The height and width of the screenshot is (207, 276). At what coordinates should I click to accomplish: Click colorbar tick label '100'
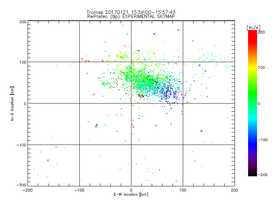tap(261, 67)
